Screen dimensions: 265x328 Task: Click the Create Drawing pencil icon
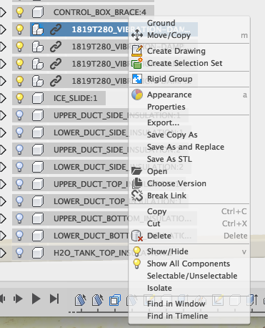[137, 51]
